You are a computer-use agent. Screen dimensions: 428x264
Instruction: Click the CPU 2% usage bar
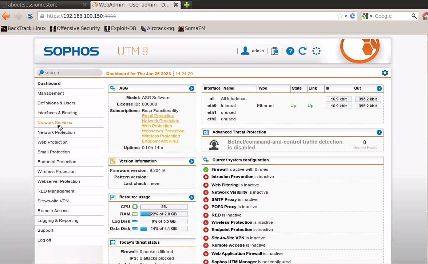pyautogui.click(x=164, y=207)
